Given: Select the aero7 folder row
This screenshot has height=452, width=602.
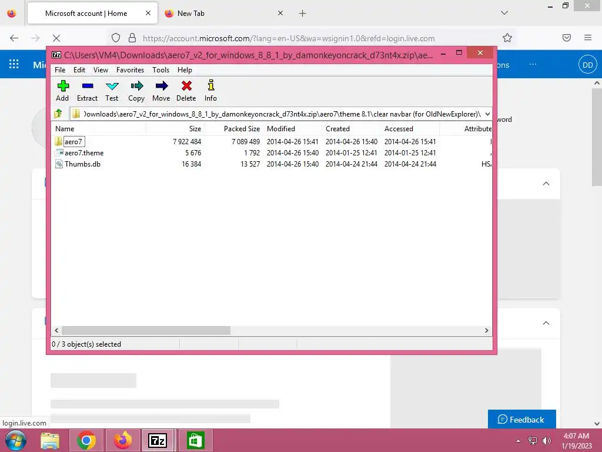Looking at the screenshot, I should (272, 142).
